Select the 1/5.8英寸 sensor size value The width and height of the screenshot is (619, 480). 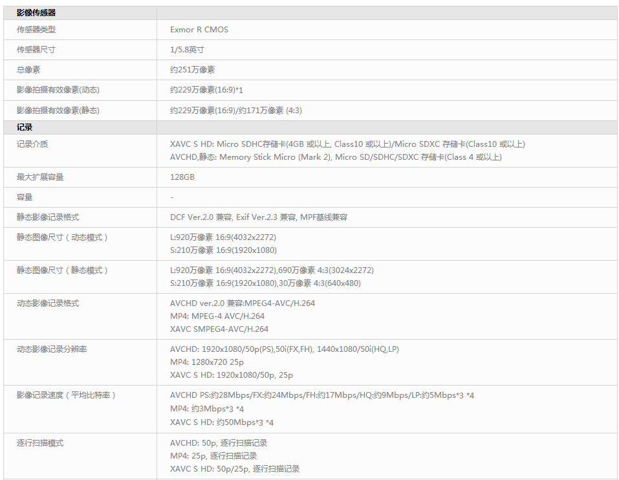[x=187, y=50]
